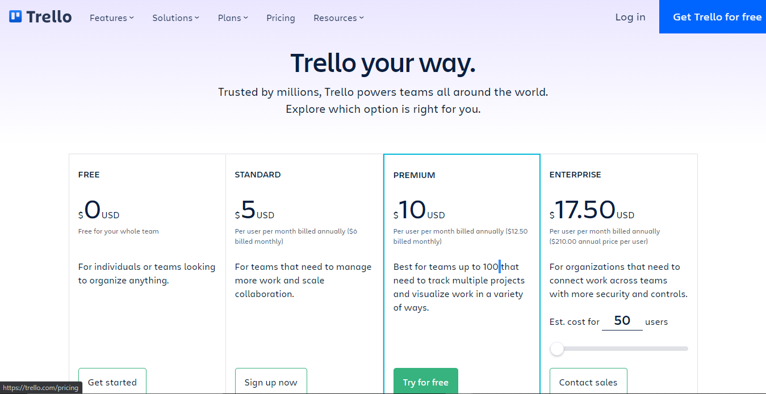Click Contact sales for Enterprise
The image size is (766, 394).
(588, 382)
